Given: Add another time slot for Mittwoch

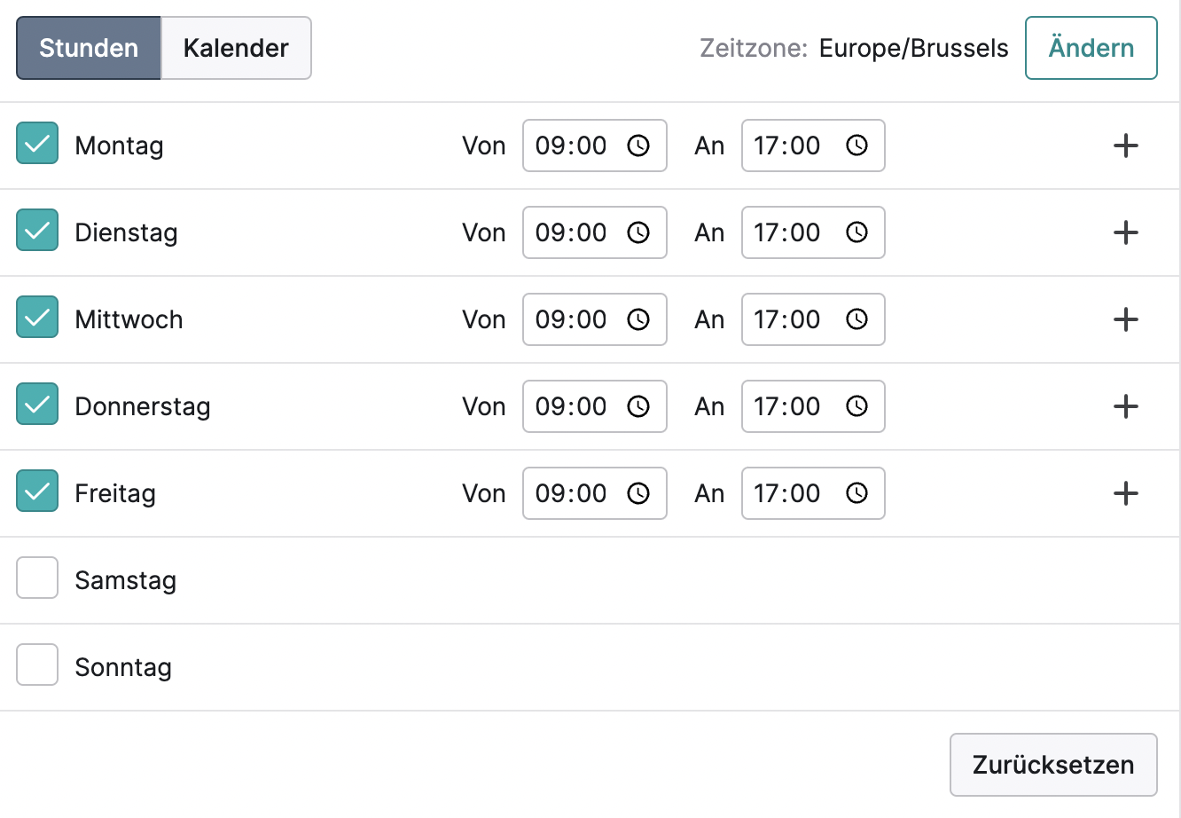Looking at the screenshot, I should [1125, 319].
